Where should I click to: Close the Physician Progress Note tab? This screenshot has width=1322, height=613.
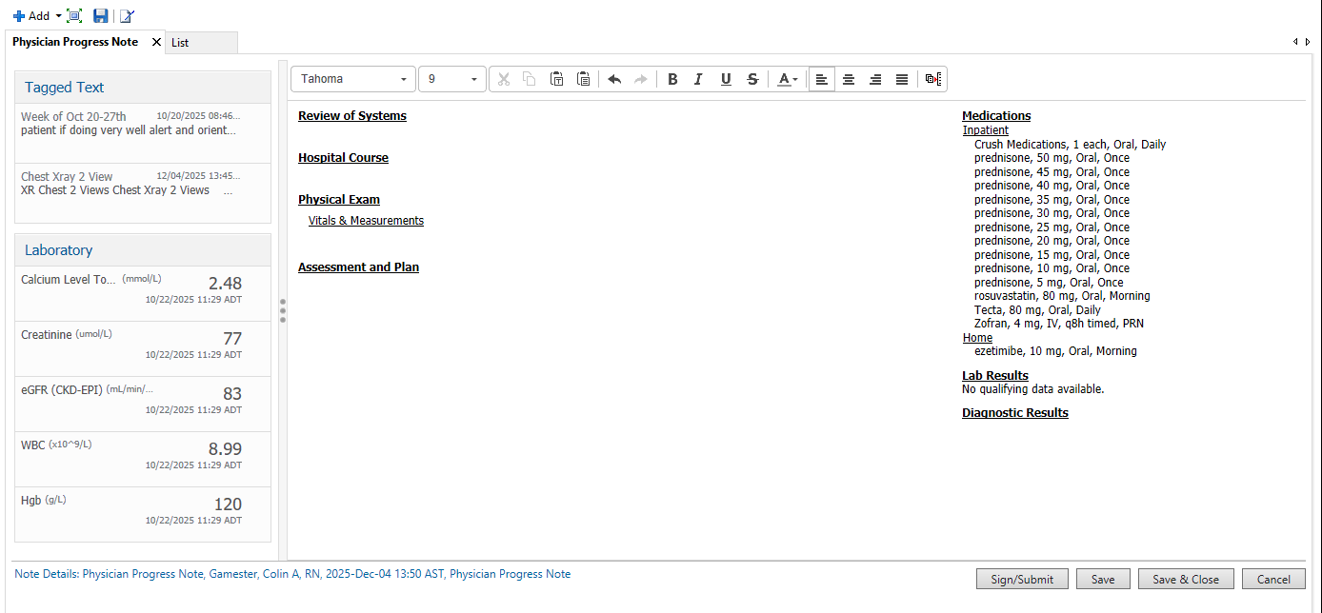pos(156,42)
